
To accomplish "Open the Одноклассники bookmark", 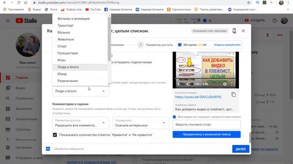I will (179, 10).
